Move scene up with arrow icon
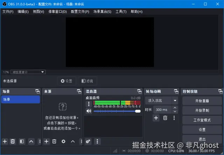This screenshot has width=224, height=155. tap(31, 141)
